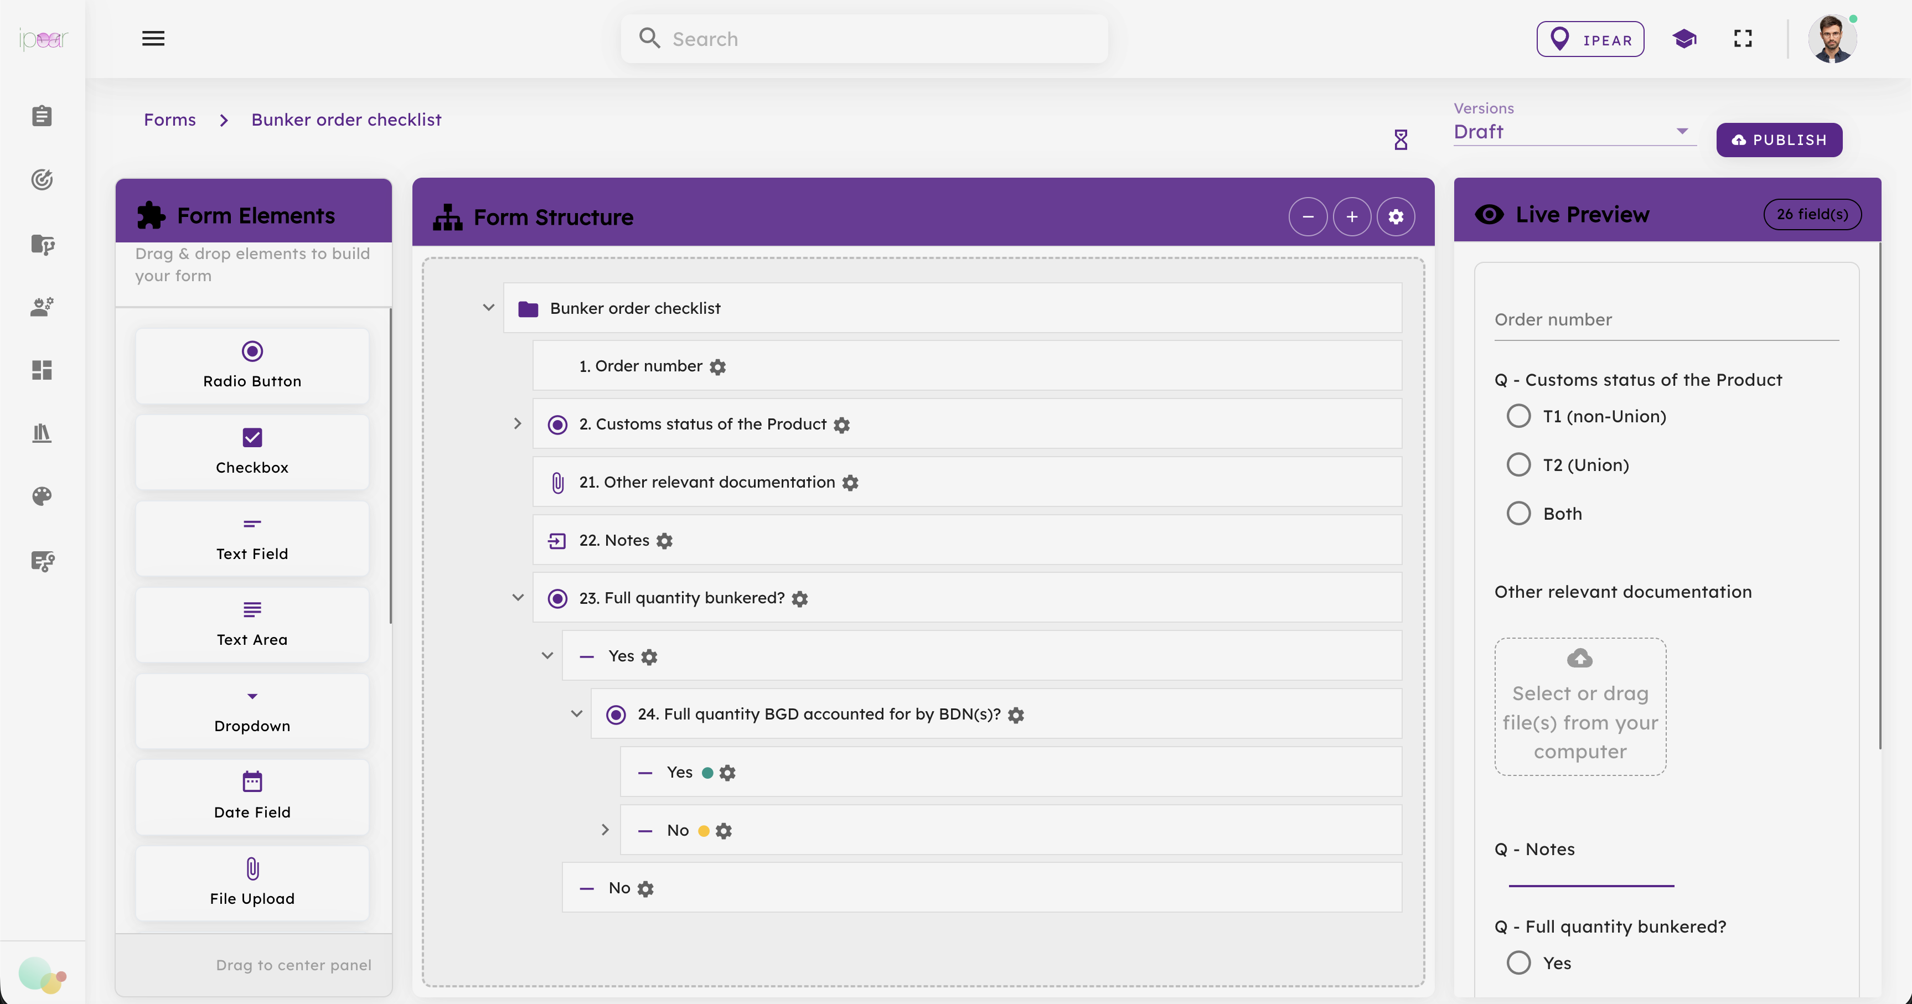This screenshot has width=1912, height=1004.
Task: Expand the Customs status of the Product row
Action: pos(518,424)
